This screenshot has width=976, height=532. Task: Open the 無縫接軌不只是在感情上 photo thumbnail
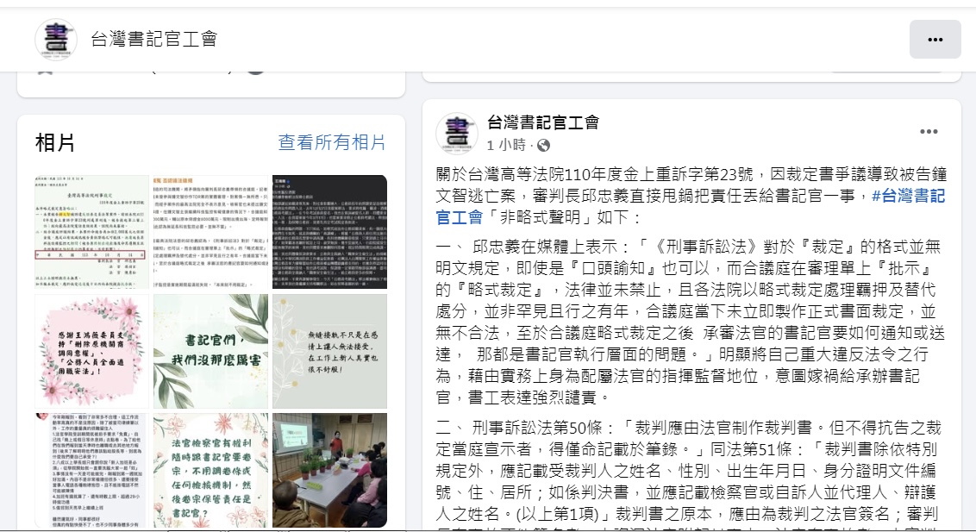click(x=329, y=351)
